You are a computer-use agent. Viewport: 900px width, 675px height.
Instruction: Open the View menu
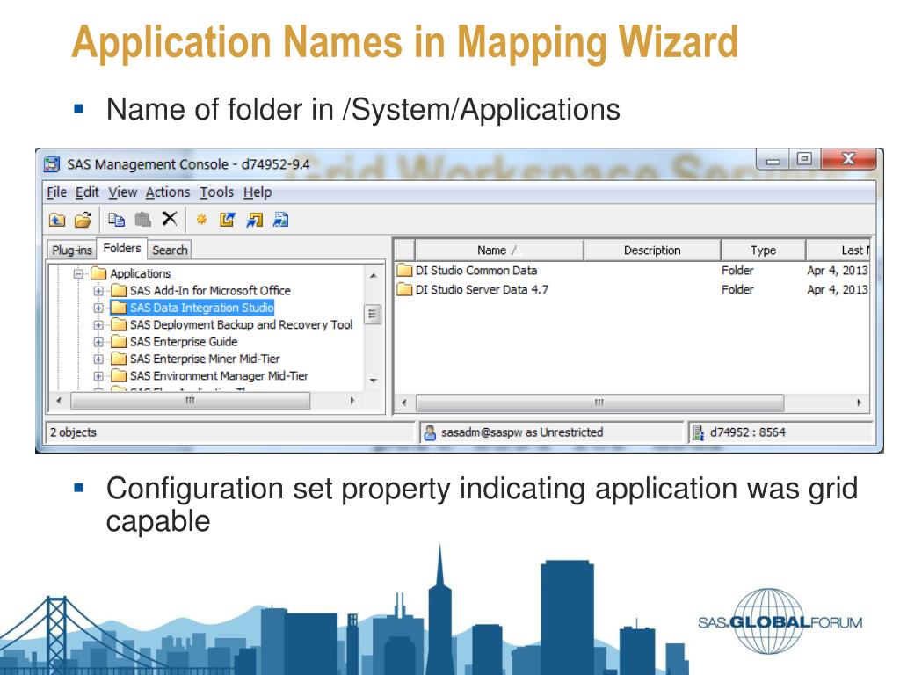pos(123,192)
